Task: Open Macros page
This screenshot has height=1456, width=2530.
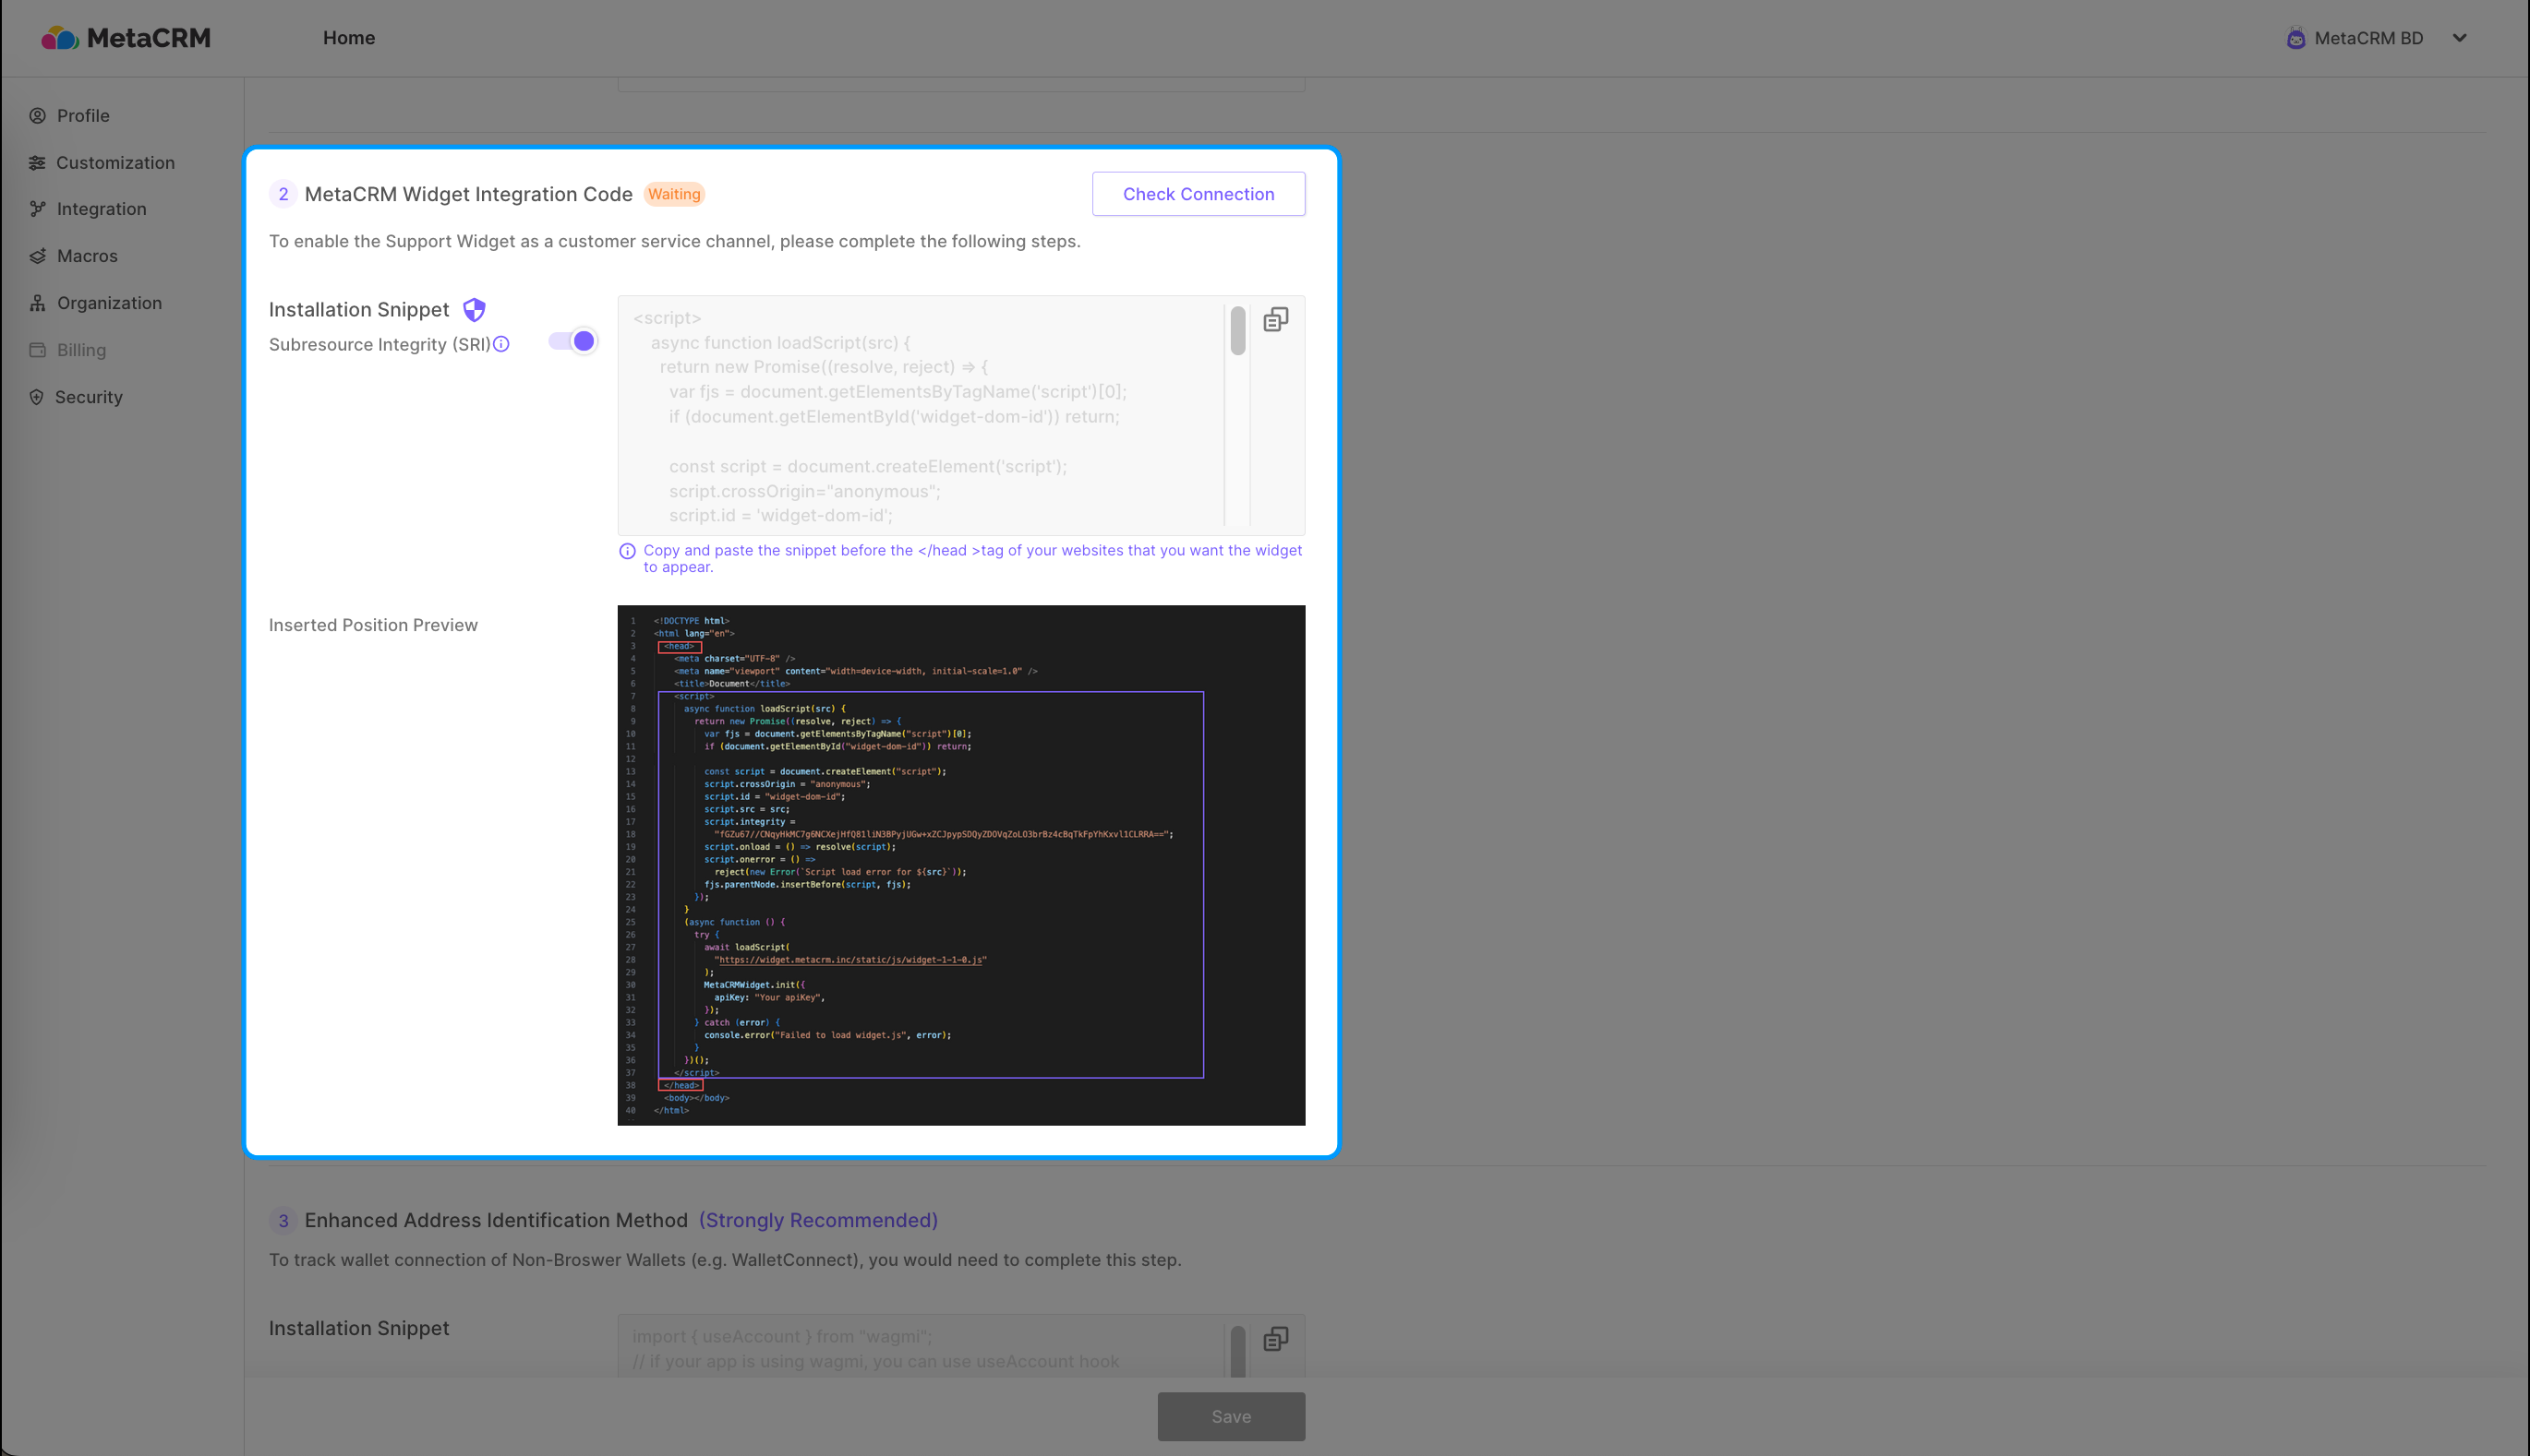Action: [x=87, y=255]
